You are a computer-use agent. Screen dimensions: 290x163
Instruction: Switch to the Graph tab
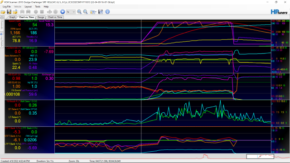coord(12,17)
